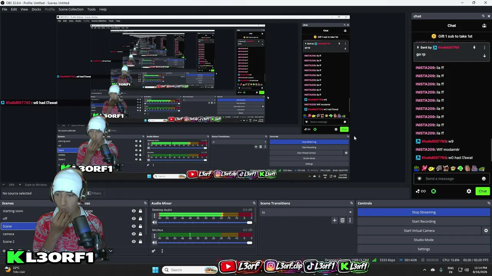Toggle lock on fifth source row

pos(140,242)
